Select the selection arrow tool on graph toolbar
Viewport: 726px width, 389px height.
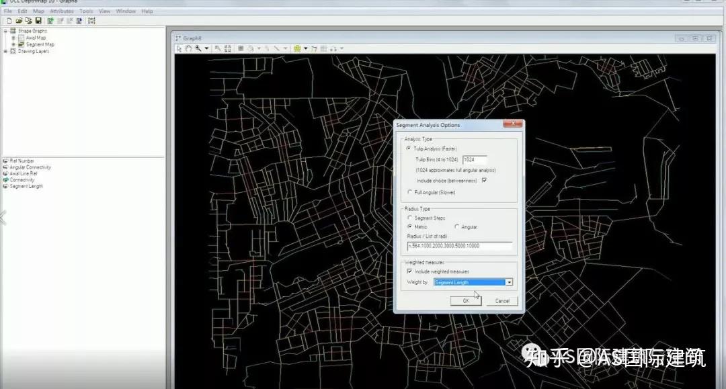click(179, 48)
